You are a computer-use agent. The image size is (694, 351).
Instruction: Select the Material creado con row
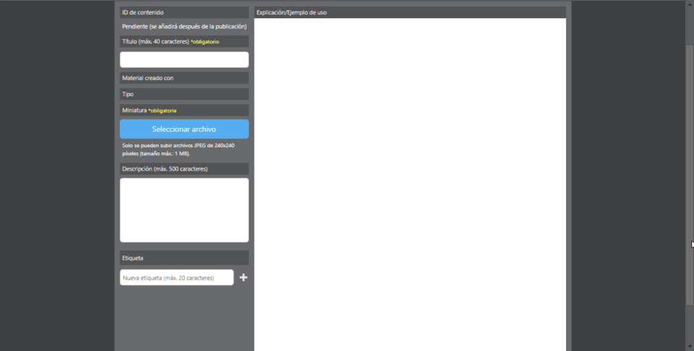(x=184, y=78)
